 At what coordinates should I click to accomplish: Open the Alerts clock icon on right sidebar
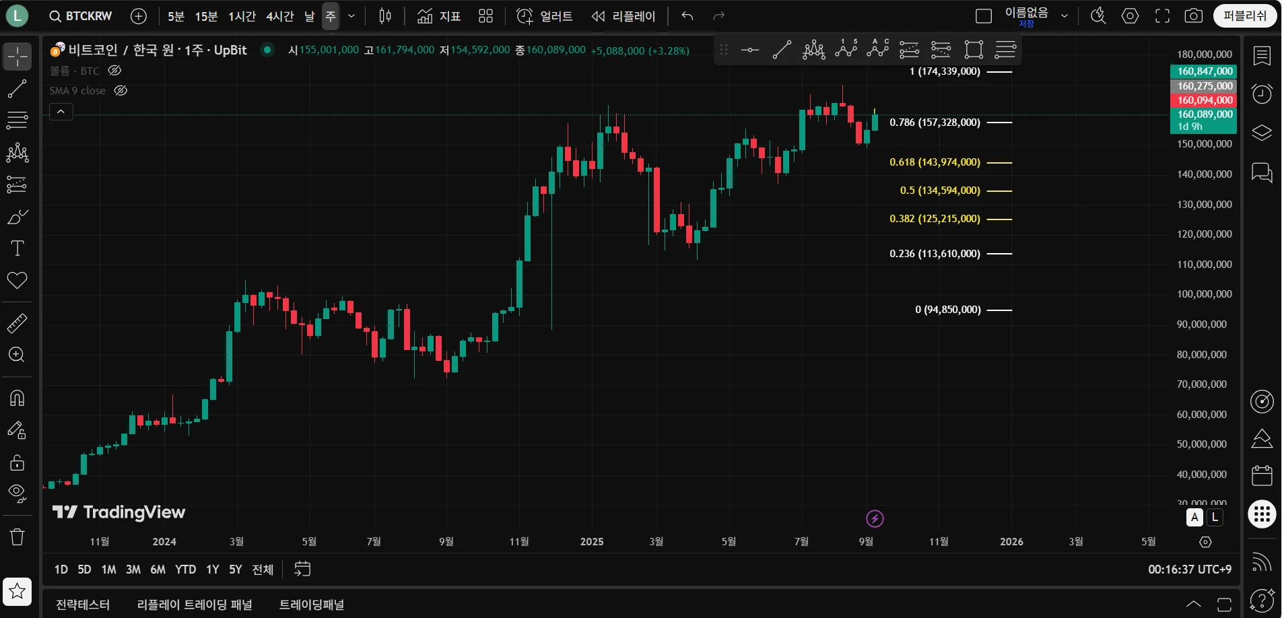(x=1262, y=94)
